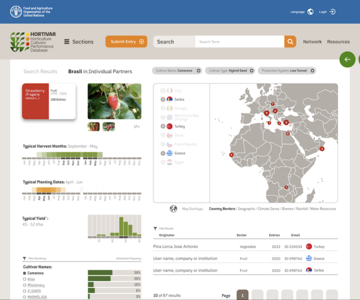Click the Submit Entry button
Screen dimensions: 360x300
[126, 42]
